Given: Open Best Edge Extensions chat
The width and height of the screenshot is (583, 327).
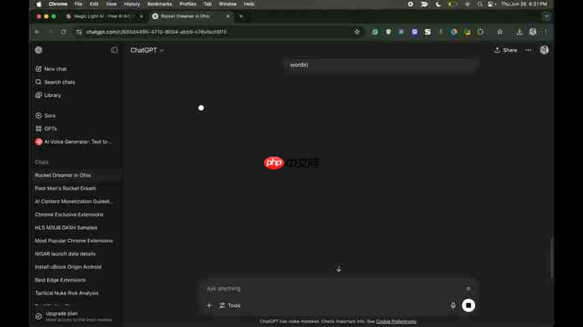Looking at the screenshot, I should [60, 280].
